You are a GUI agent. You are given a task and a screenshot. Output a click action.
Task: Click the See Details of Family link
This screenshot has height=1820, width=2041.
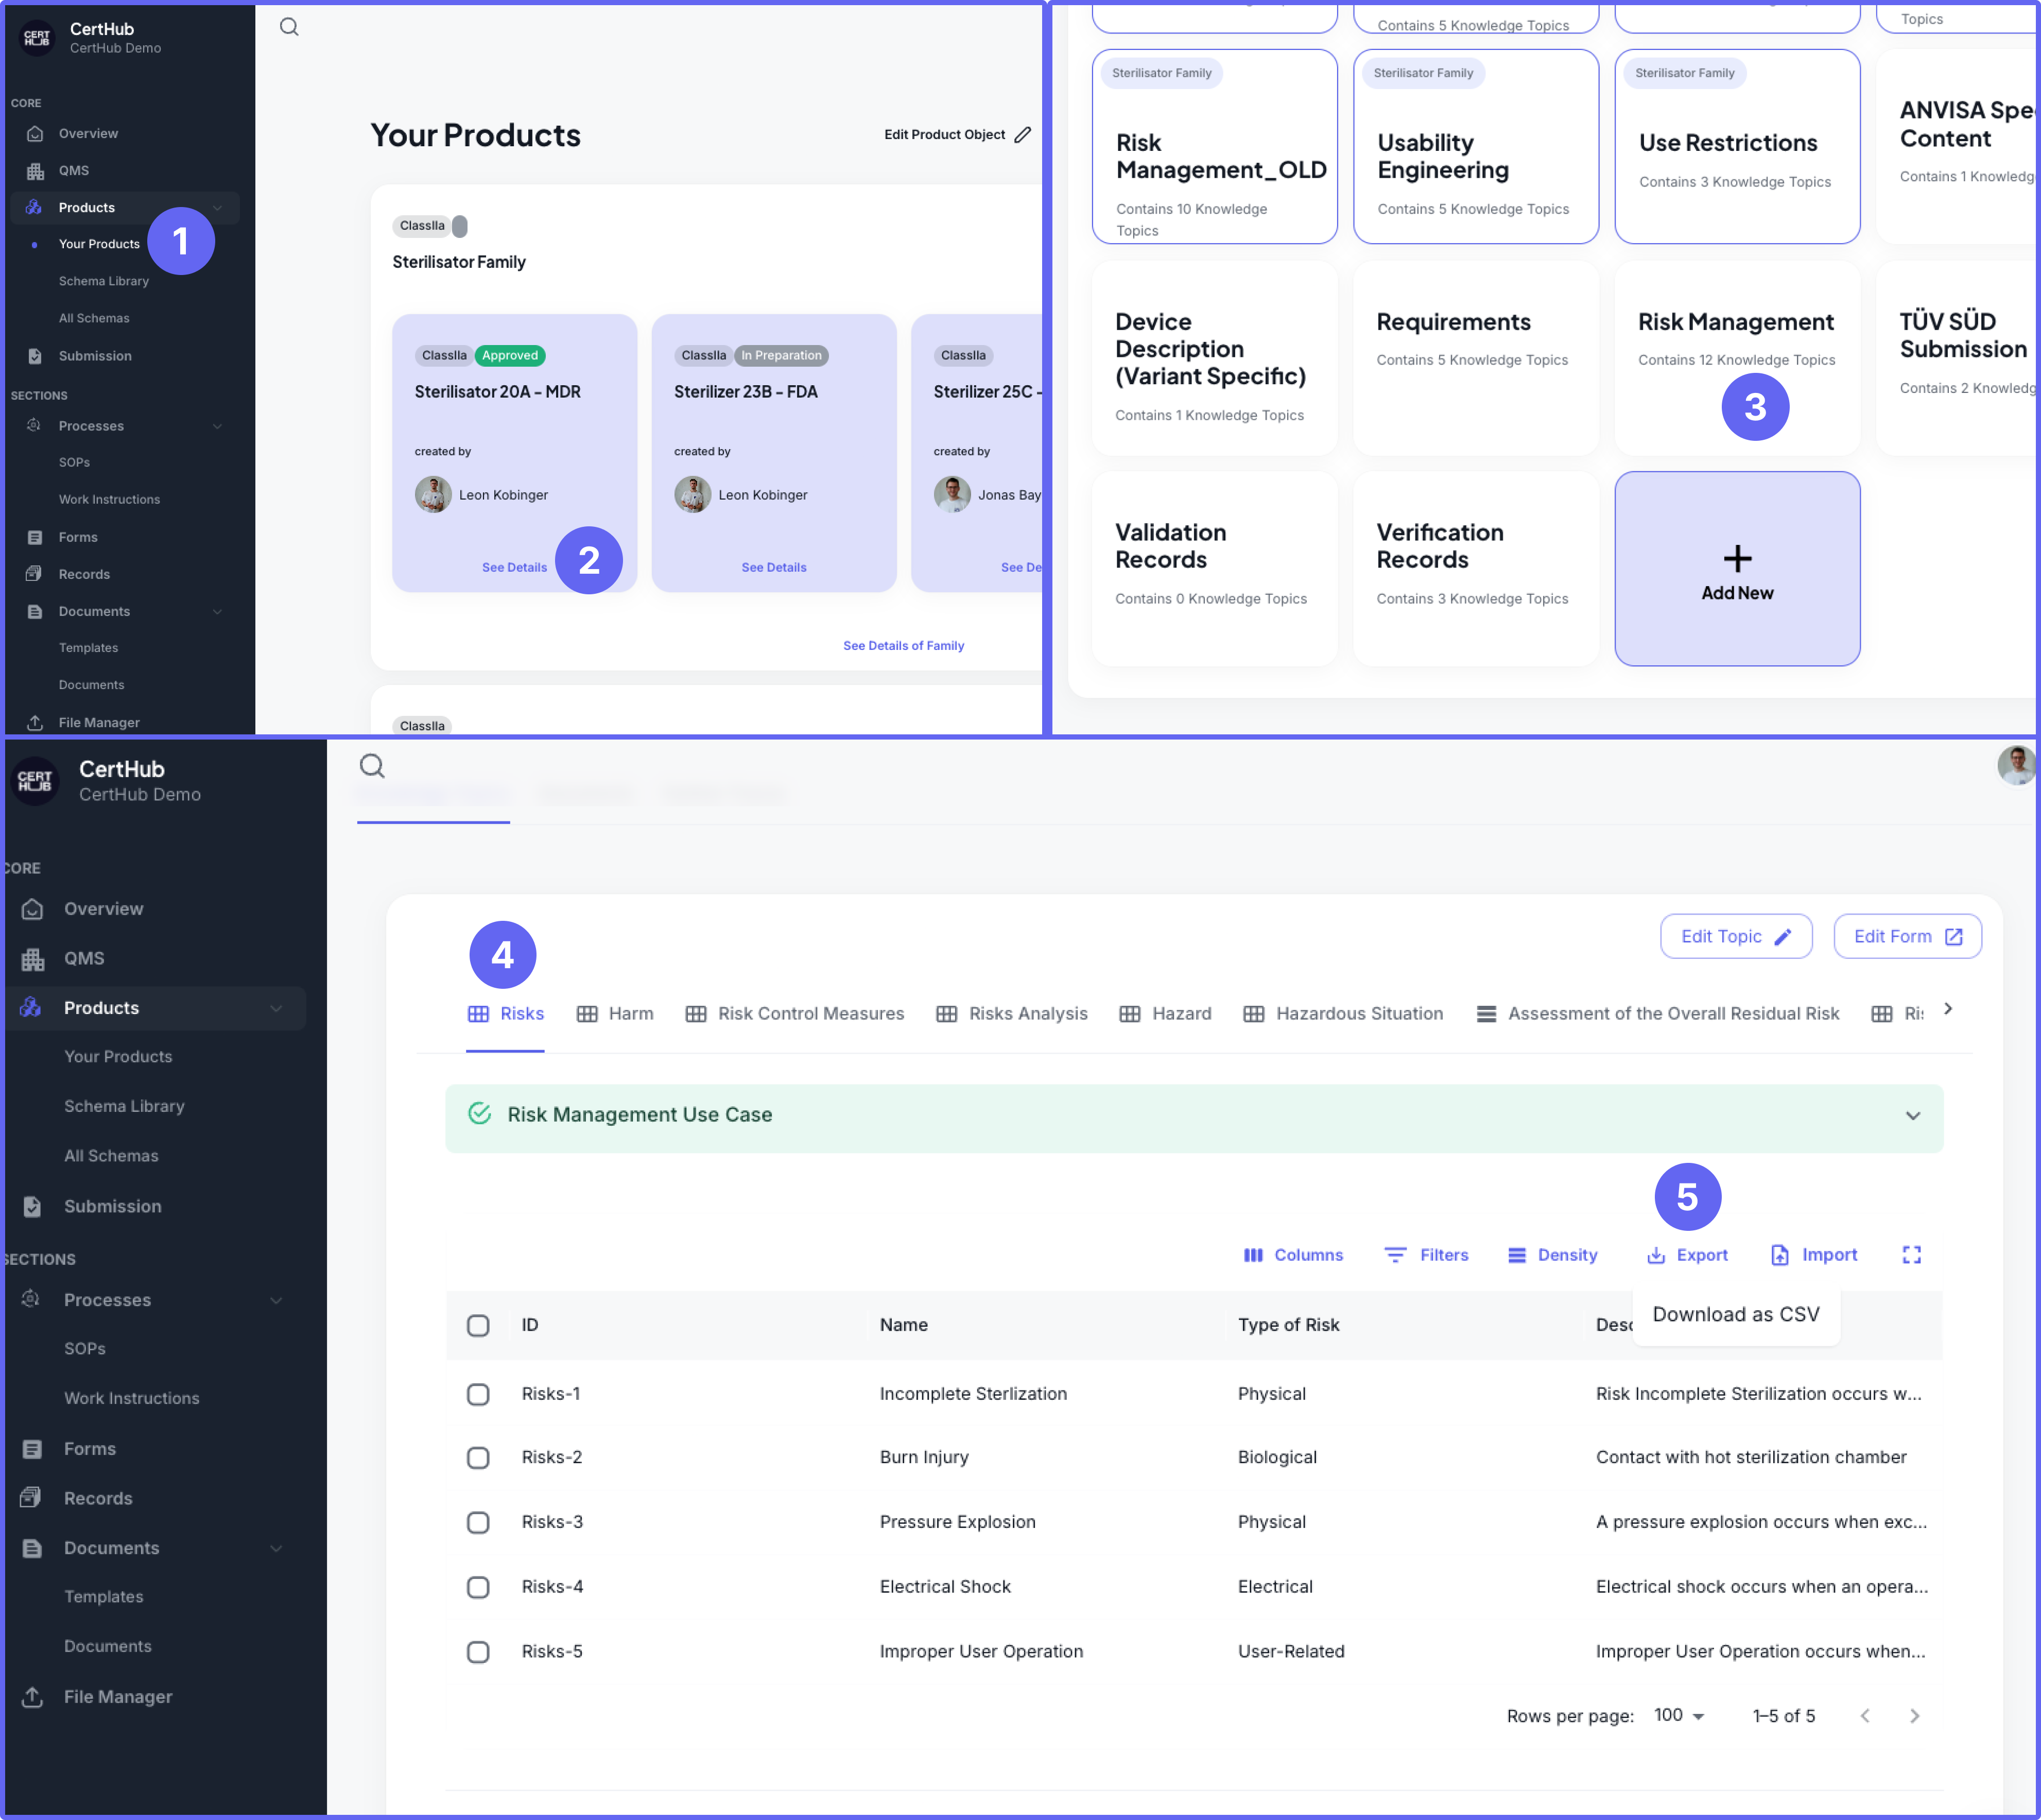[903, 645]
